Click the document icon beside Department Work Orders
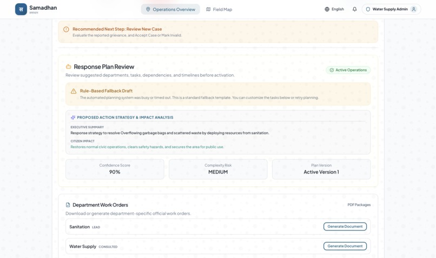Image resolution: width=436 pixels, height=258 pixels. click(68, 205)
